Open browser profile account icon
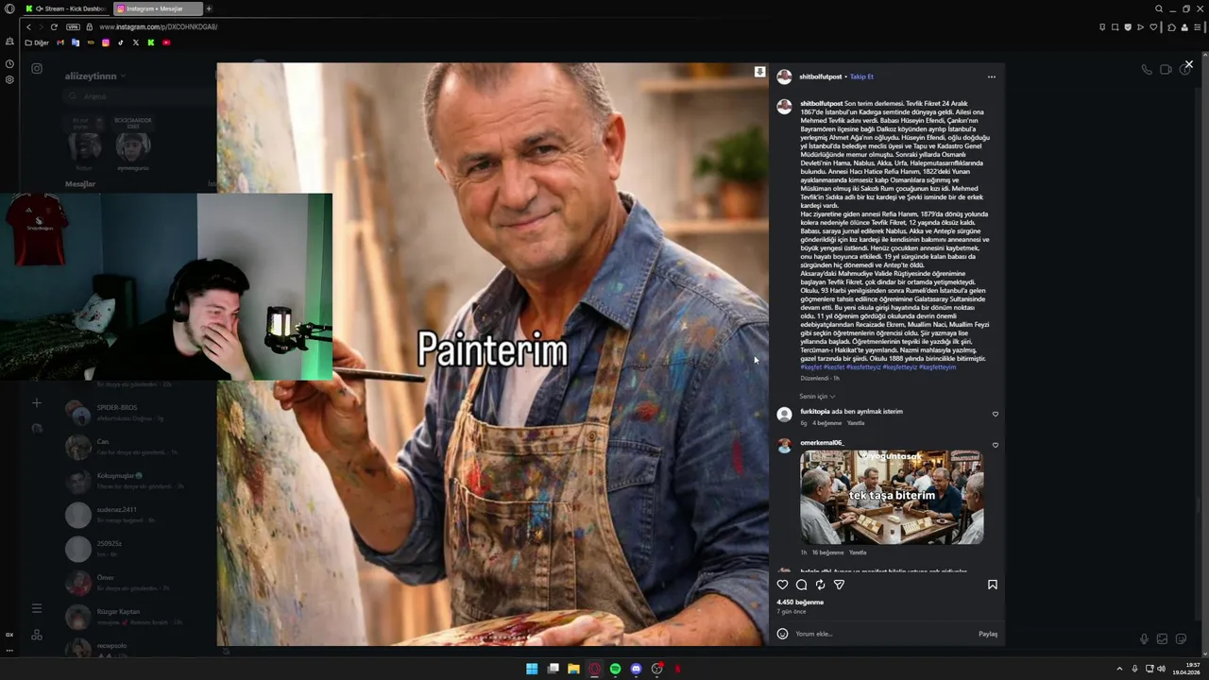Screen dimensions: 1209x680 pos(1184,26)
